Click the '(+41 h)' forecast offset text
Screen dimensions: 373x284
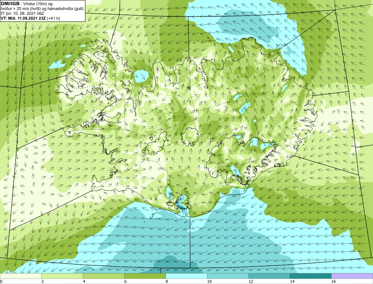[x=53, y=18]
